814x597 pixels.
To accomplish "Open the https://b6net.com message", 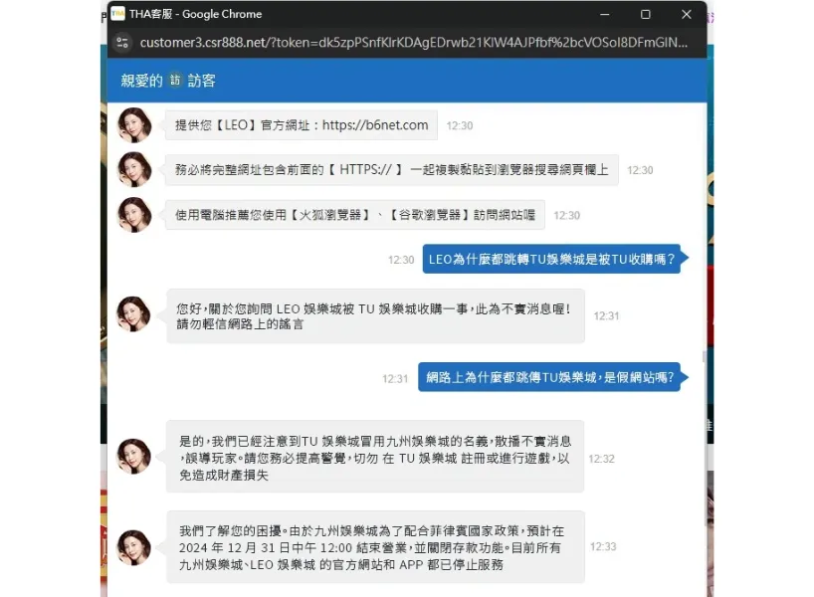I will coord(302,125).
